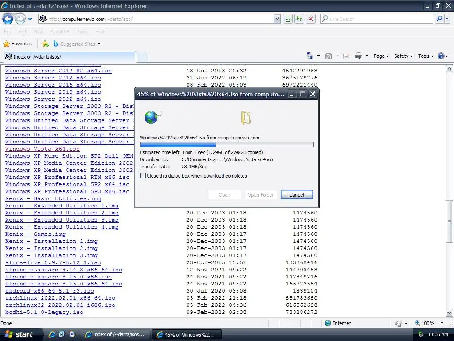This screenshot has width=454, height=341.
Task: Click the Live Search input box
Action: pyautogui.click(x=377, y=19)
